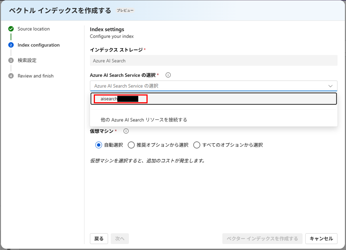
Task: Click the 戻る button
Action: (x=99, y=238)
